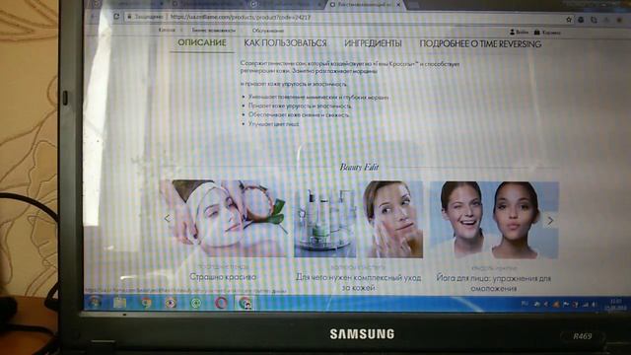Click the extension icon next to bookmark star

click(581, 20)
